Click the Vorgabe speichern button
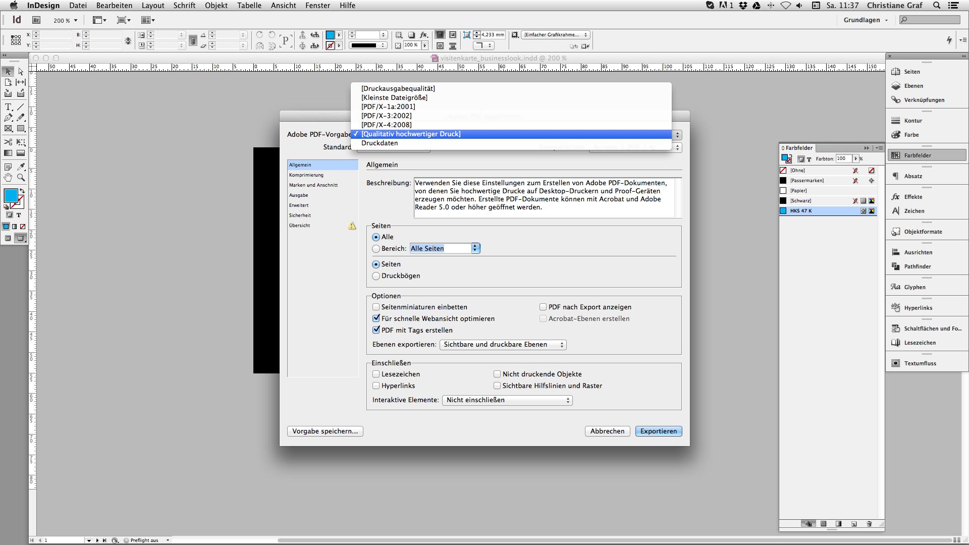This screenshot has width=969, height=545. coord(325,431)
